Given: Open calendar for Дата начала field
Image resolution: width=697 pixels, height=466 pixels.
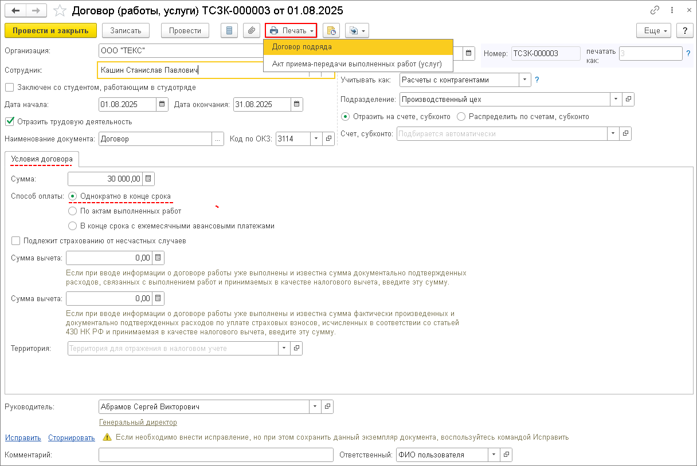Looking at the screenshot, I should (162, 104).
